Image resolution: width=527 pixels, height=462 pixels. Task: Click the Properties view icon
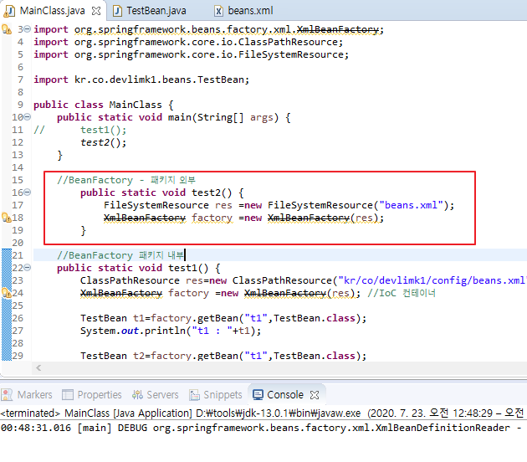pyautogui.click(x=68, y=395)
